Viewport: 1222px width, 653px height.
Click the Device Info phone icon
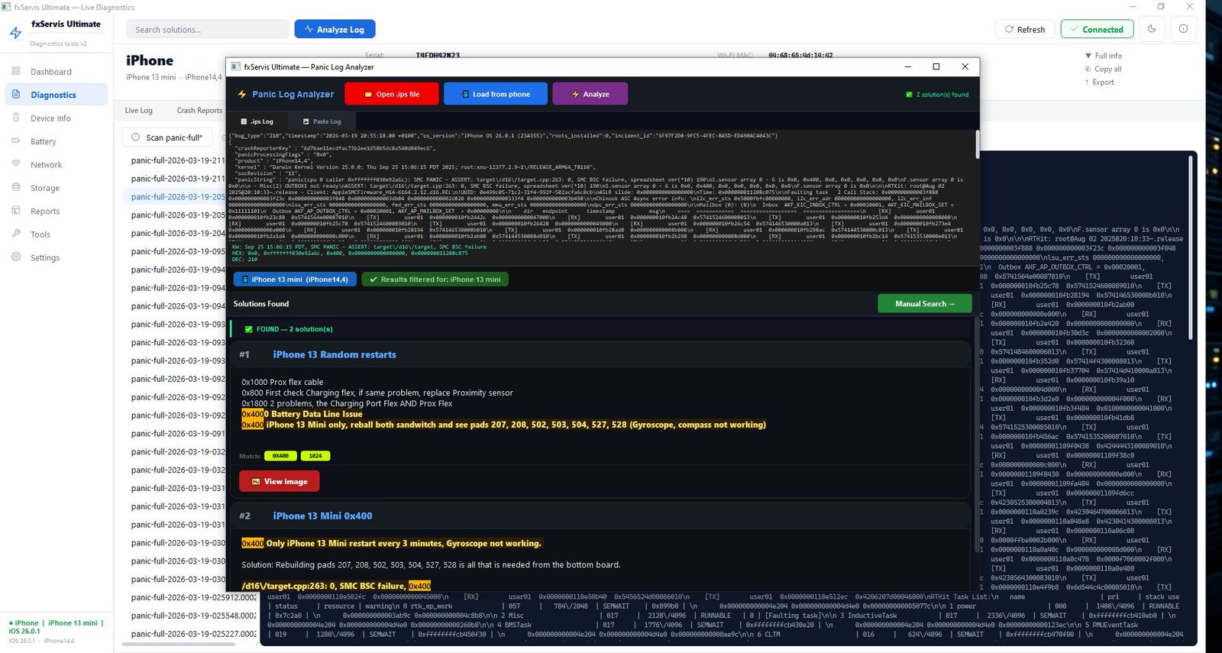click(16, 118)
